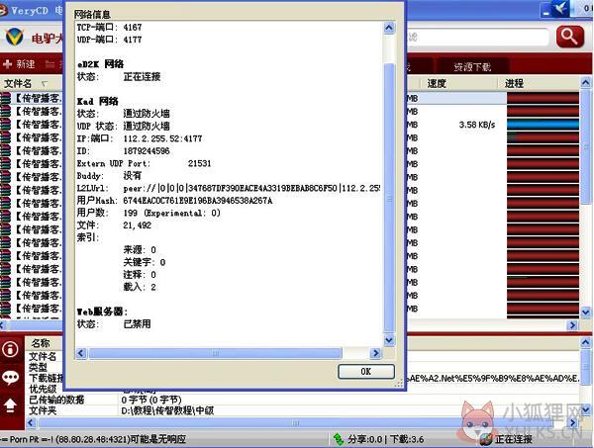This screenshot has height=448, width=594.
Task: Click the UDP-端口 4177 line
Action: [x=110, y=40]
